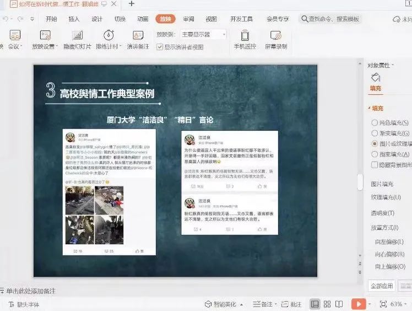Click 放置方式(I) label in panel
This screenshot has width=412, height=311.
click(384, 228)
